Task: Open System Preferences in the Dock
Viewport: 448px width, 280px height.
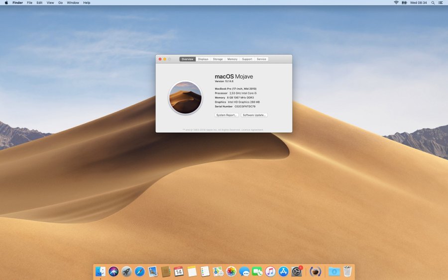Action: click(297, 272)
